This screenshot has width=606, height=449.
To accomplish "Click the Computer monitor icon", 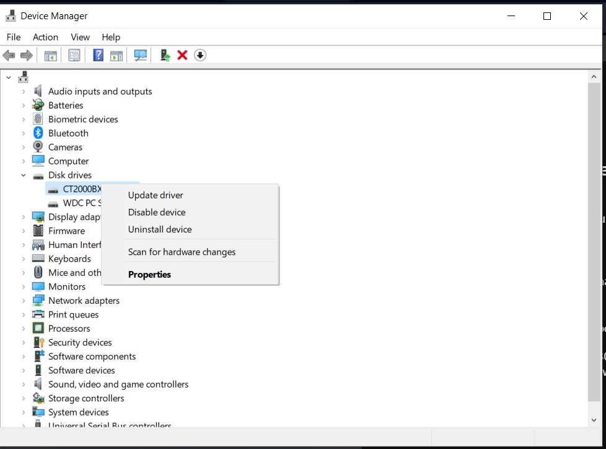I will click(x=38, y=161).
